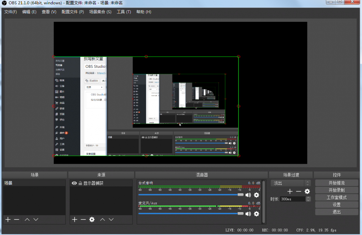Add a new scene with the plus icon
This screenshot has height=235, width=362.
click(x=8, y=219)
